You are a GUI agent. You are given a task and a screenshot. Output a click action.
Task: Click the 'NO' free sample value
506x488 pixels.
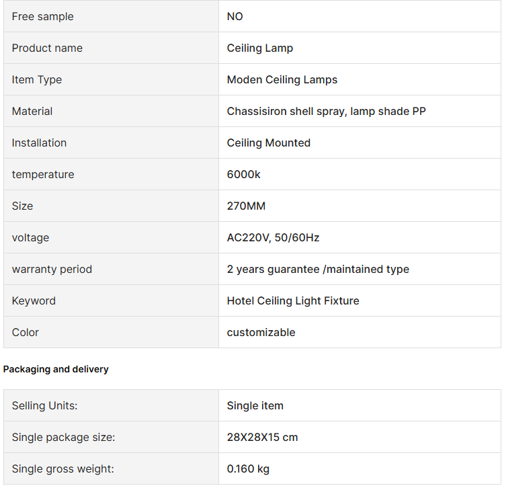pyautogui.click(x=235, y=16)
